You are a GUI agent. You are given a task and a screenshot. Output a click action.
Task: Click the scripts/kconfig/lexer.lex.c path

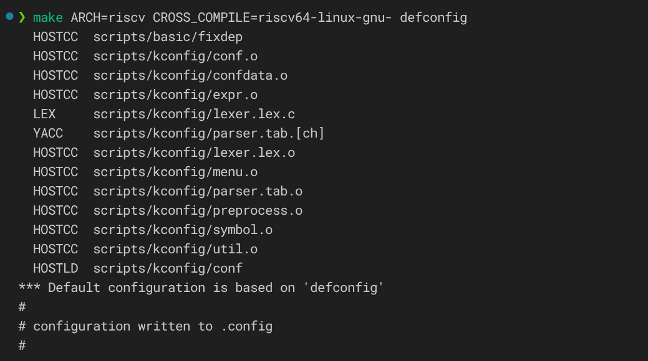point(194,114)
